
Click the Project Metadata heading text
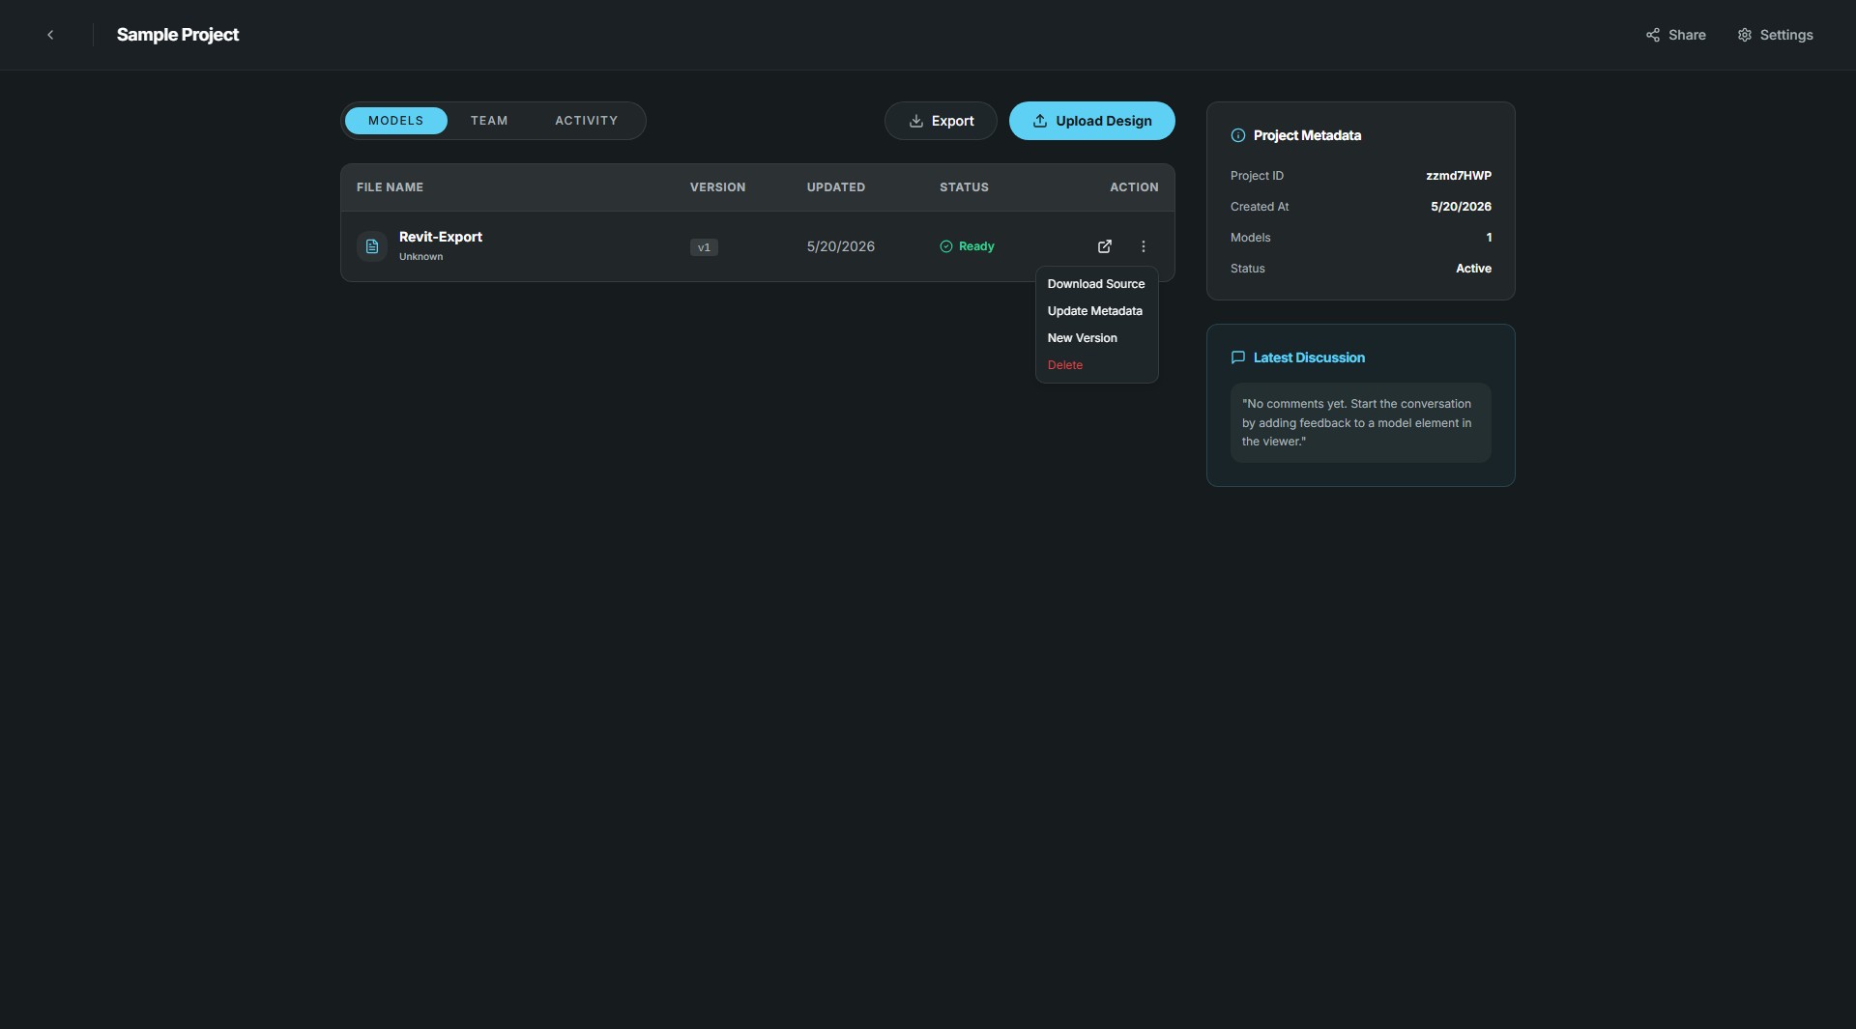pos(1307,135)
